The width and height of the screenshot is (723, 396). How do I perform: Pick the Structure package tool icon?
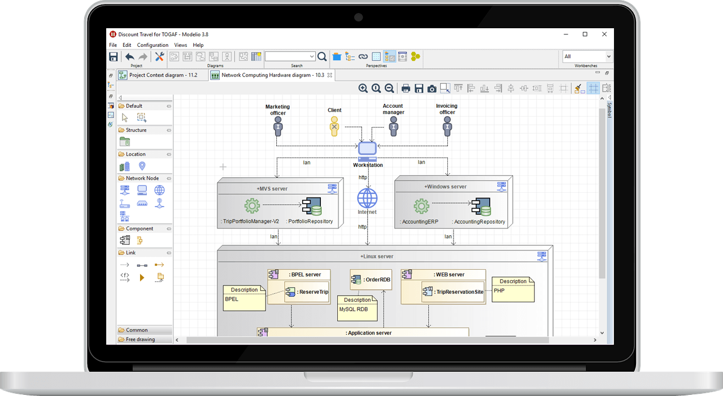(125, 142)
